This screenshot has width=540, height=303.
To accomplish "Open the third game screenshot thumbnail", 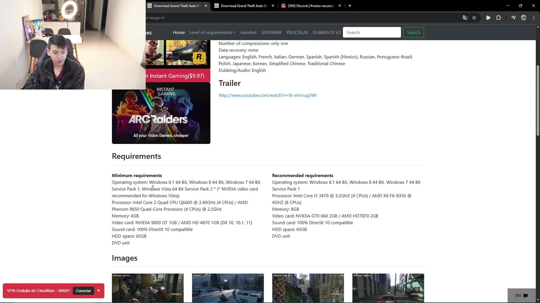I will [308, 288].
